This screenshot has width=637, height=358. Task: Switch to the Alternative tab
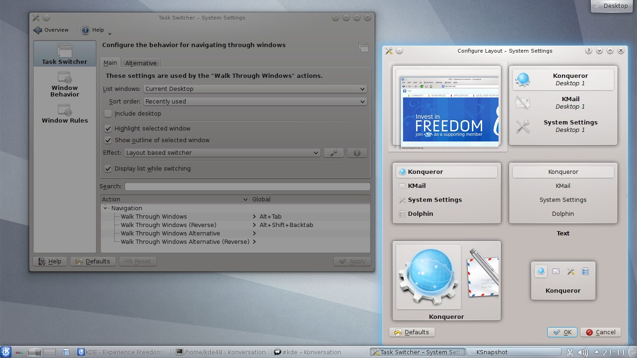tap(141, 63)
